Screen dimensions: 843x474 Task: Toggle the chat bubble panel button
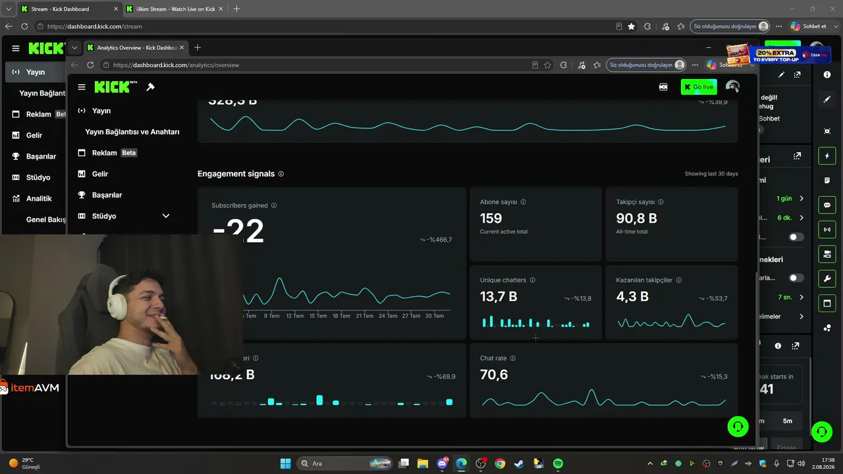[827, 205]
